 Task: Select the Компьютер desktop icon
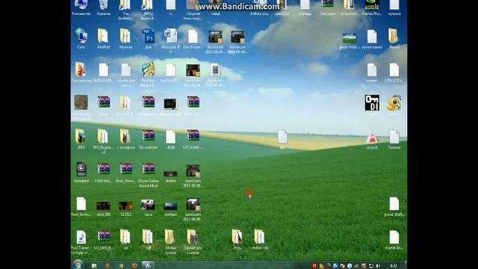[x=81, y=5]
